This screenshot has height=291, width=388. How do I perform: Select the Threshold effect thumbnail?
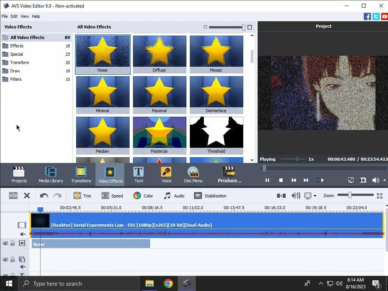[216, 135]
